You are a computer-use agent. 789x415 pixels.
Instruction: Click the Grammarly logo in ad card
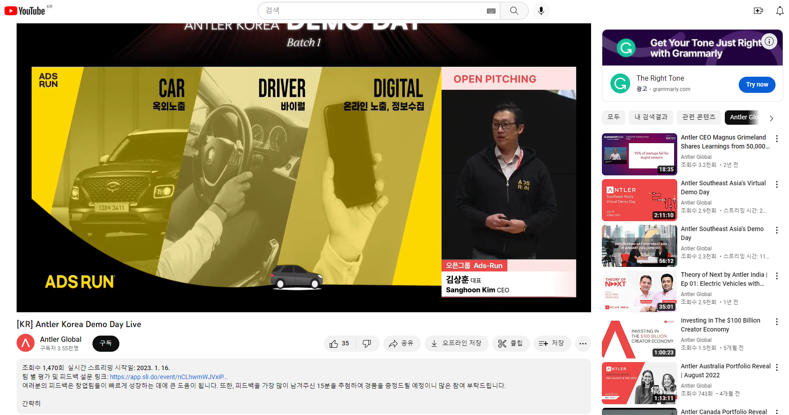pyautogui.click(x=620, y=83)
